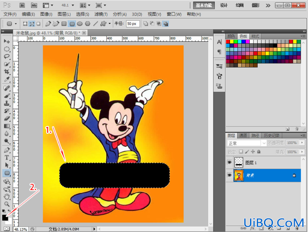Image resolution: width=308 pixels, height=232 pixels.
Task: Expand the shape geometry options arrow
Action: coord(109,24)
